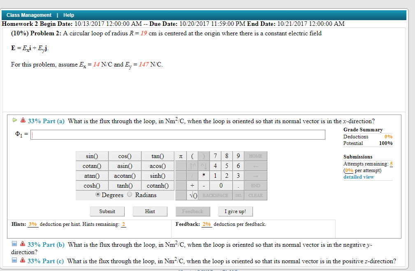
Task: Select the acotan() function key
Action: [124, 175]
